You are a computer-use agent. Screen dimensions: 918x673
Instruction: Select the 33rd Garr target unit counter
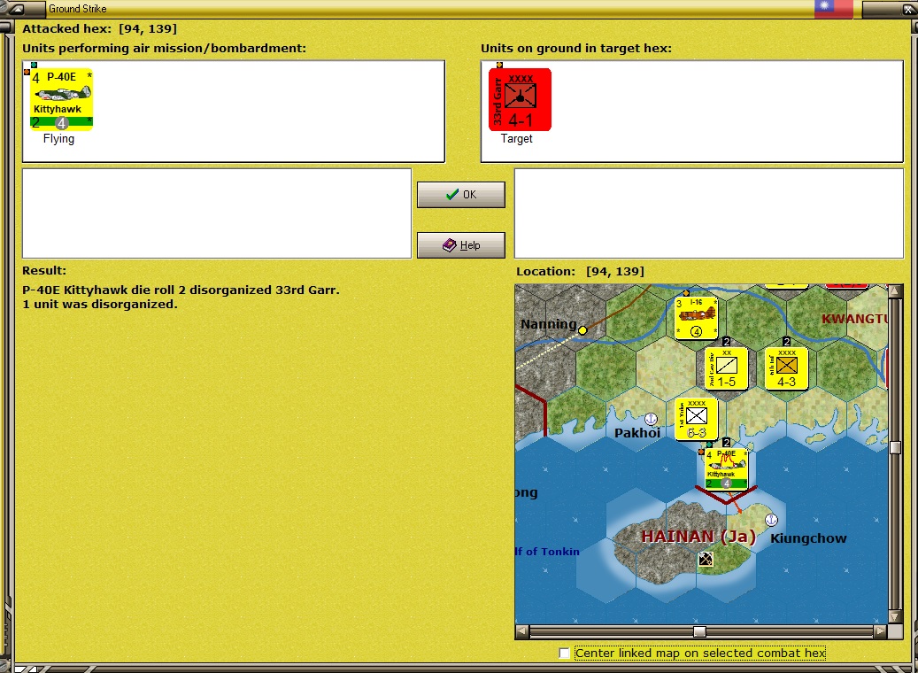520,99
